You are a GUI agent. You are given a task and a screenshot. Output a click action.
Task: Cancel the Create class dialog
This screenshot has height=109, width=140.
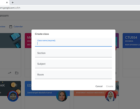pos(99,86)
